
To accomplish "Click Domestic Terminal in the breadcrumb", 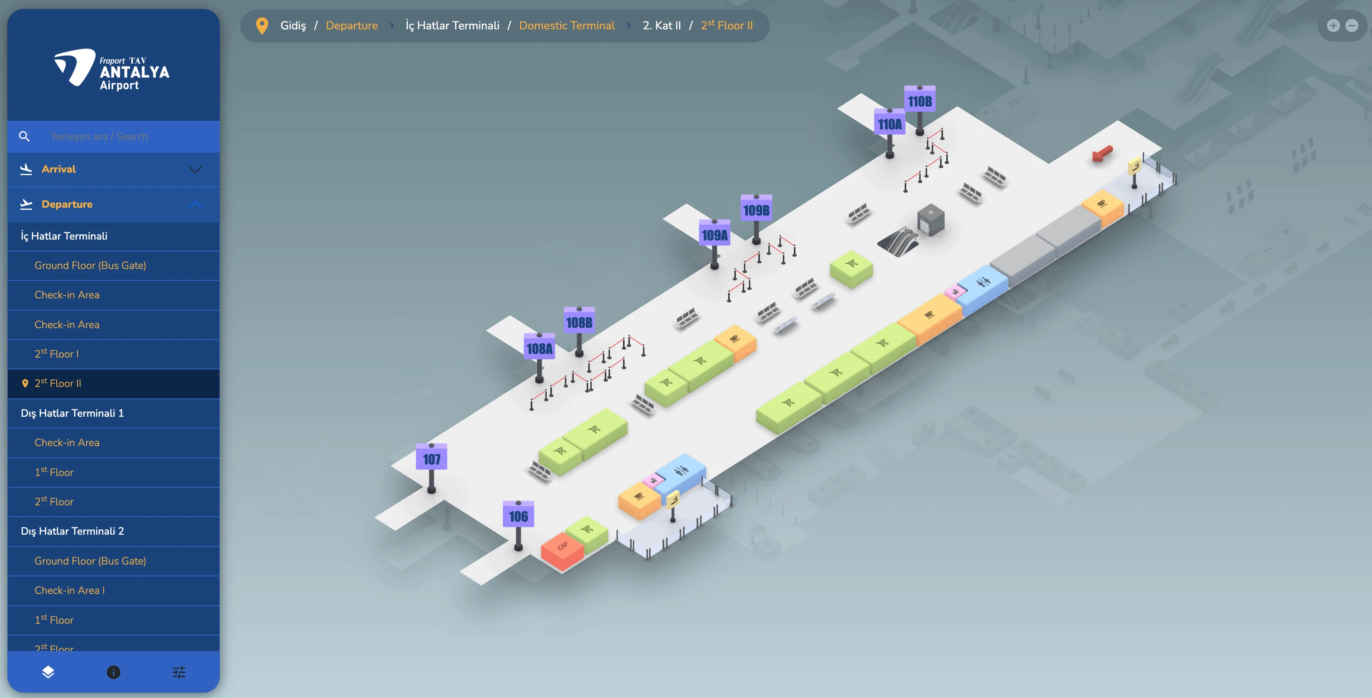I will pos(567,25).
